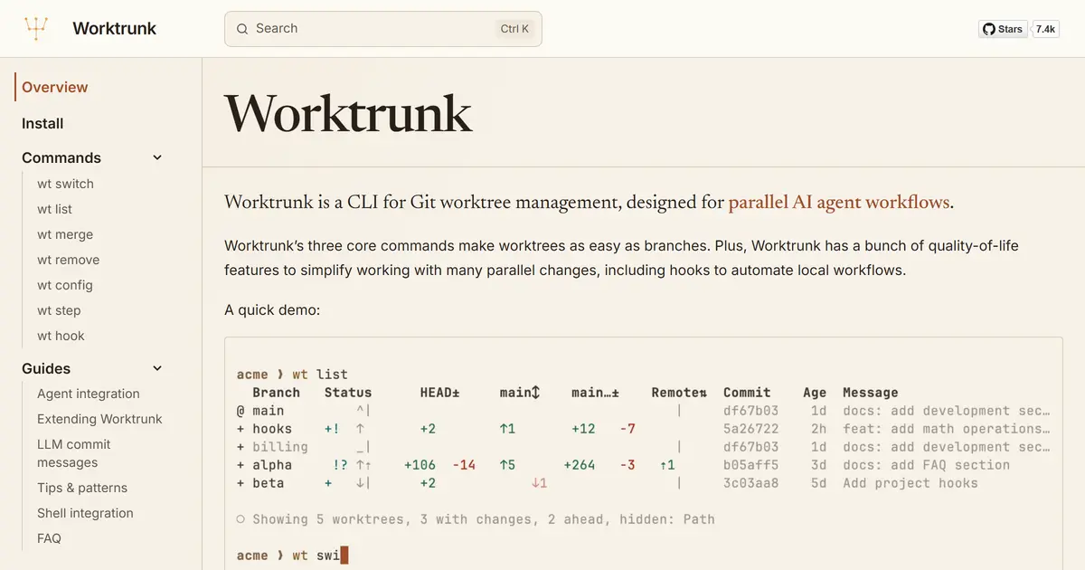Open the LLM commit messages guide
Image resolution: width=1085 pixels, height=570 pixels.
click(73, 453)
